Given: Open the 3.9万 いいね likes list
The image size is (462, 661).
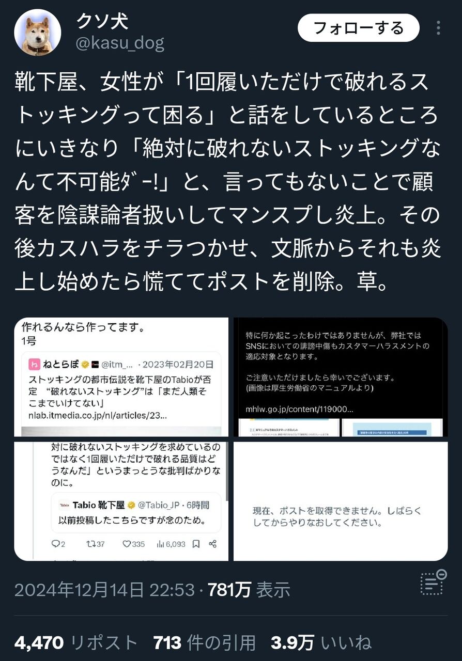Looking at the screenshot, I should (x=321, y=643).
